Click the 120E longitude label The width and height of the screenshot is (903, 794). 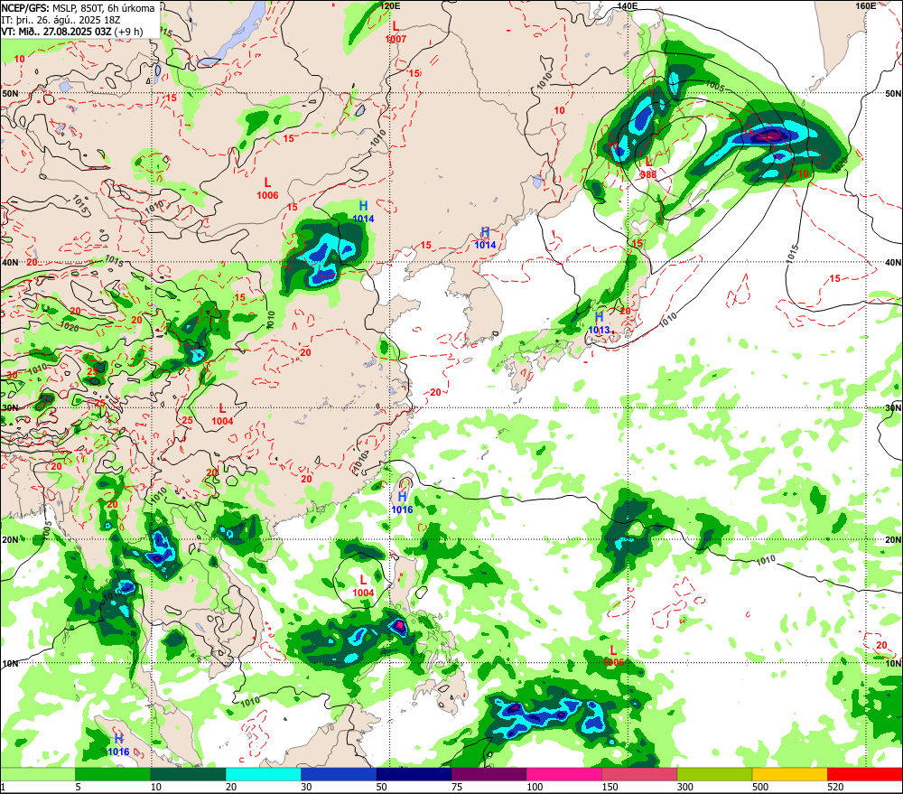390,5
